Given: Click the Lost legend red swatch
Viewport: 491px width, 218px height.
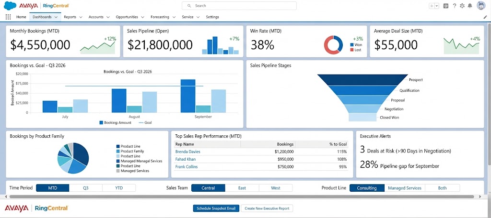Looking at the screenshot, I should (351, 50).
